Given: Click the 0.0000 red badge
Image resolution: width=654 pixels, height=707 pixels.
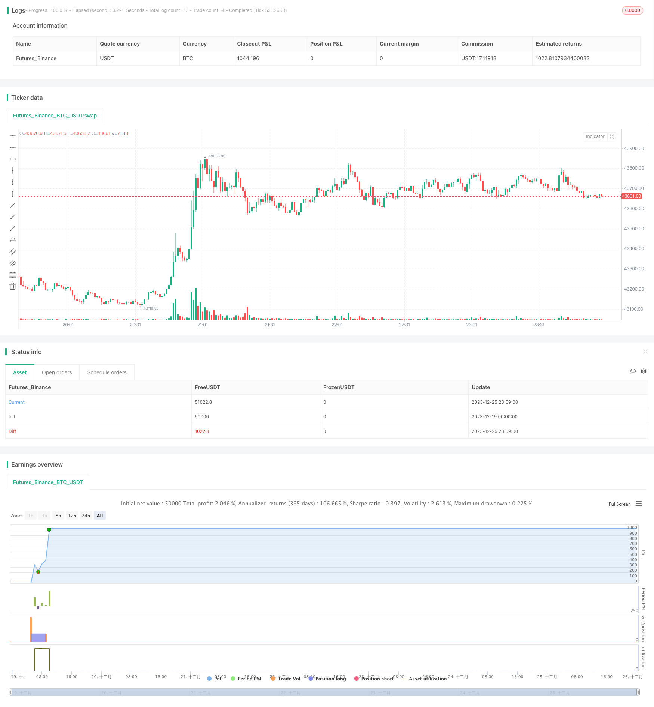Looking at the screenshot, I should [x=632, y=10].
